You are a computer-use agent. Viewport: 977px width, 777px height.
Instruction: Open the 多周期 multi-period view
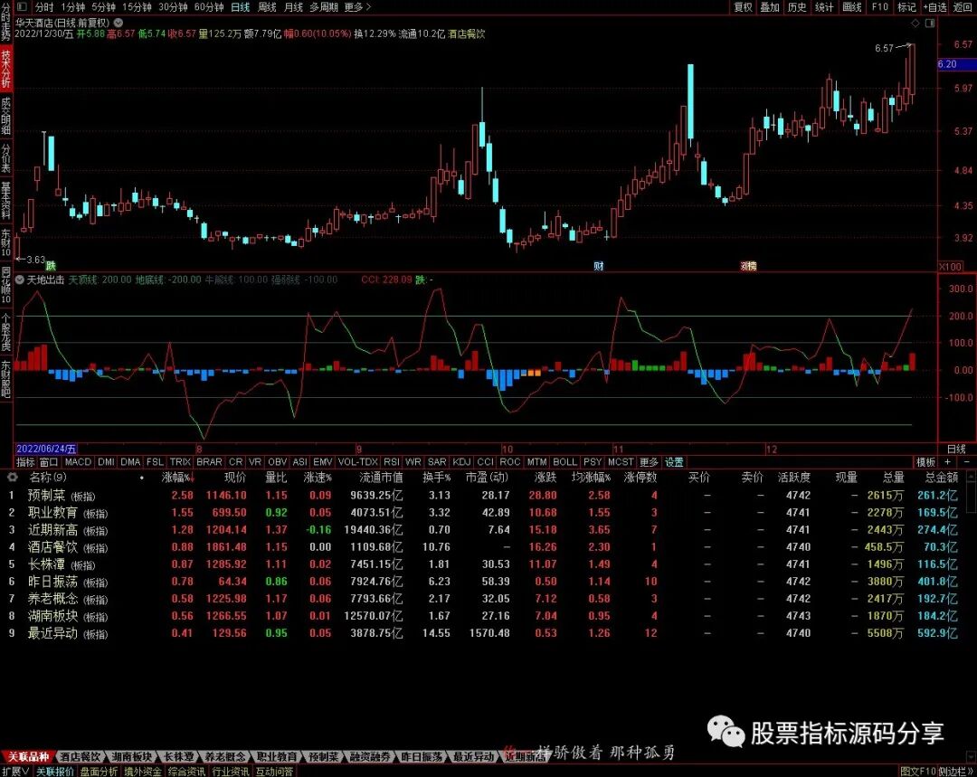(x=323, y=7)
